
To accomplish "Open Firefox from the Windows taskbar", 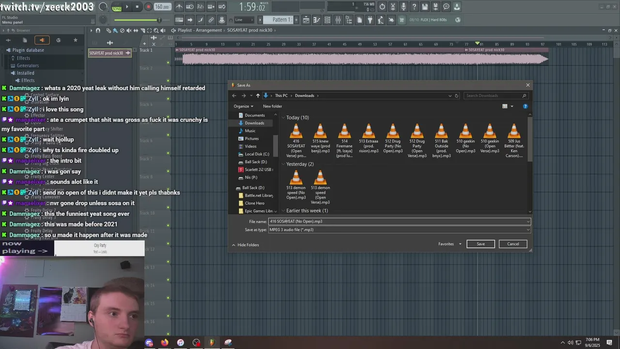I will click(165, 343).
